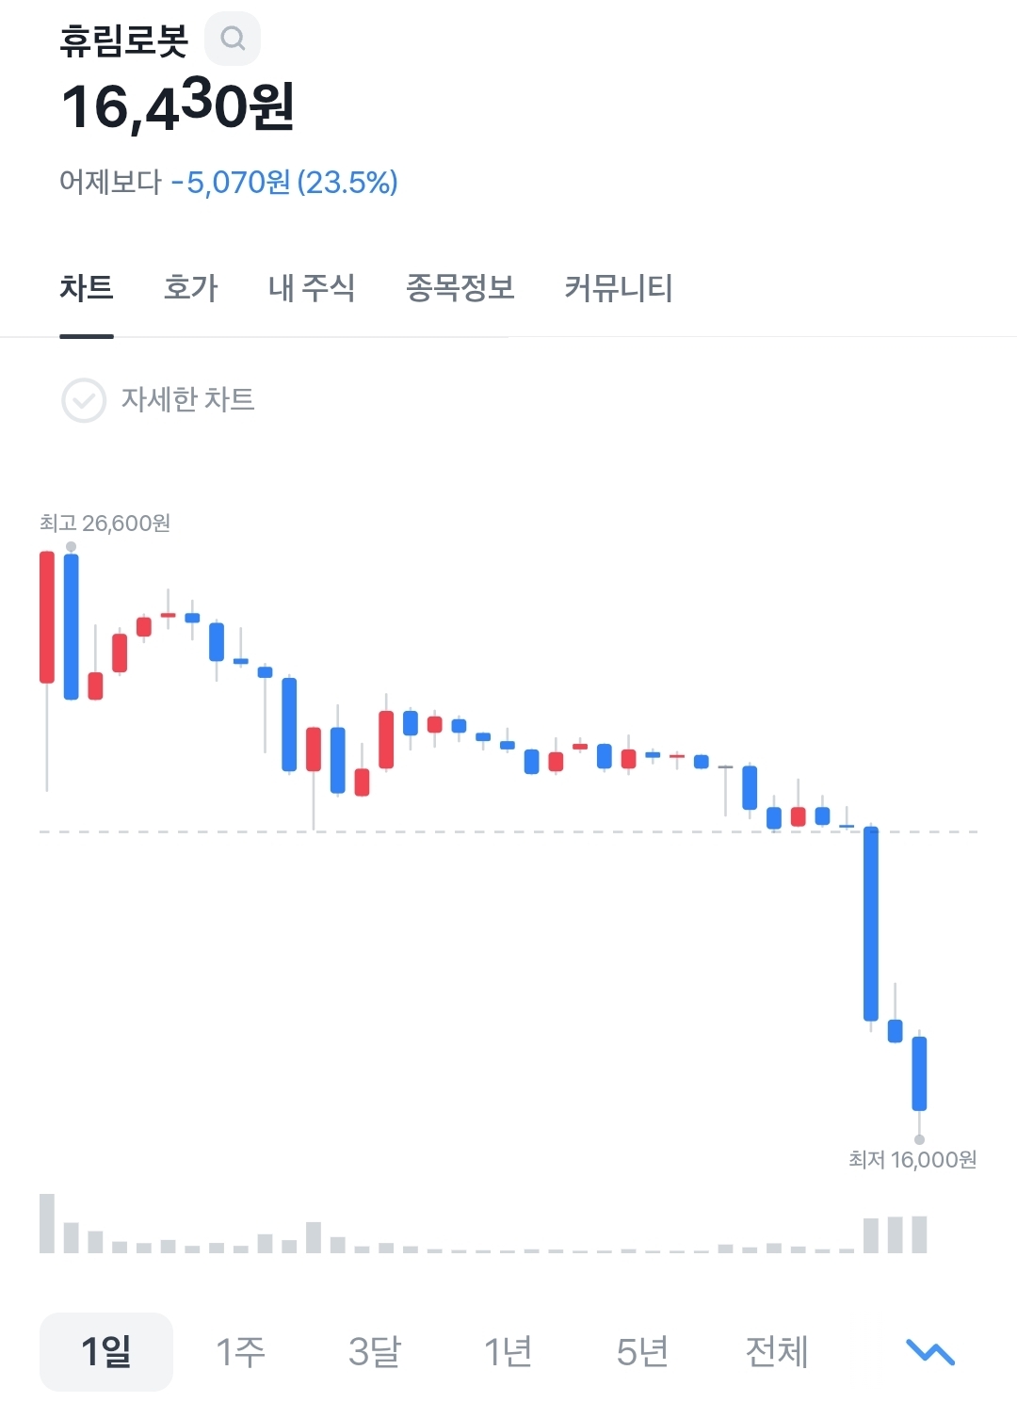Switch chart range to 3달
1017x1402 pixels.
click(374, 1351)
